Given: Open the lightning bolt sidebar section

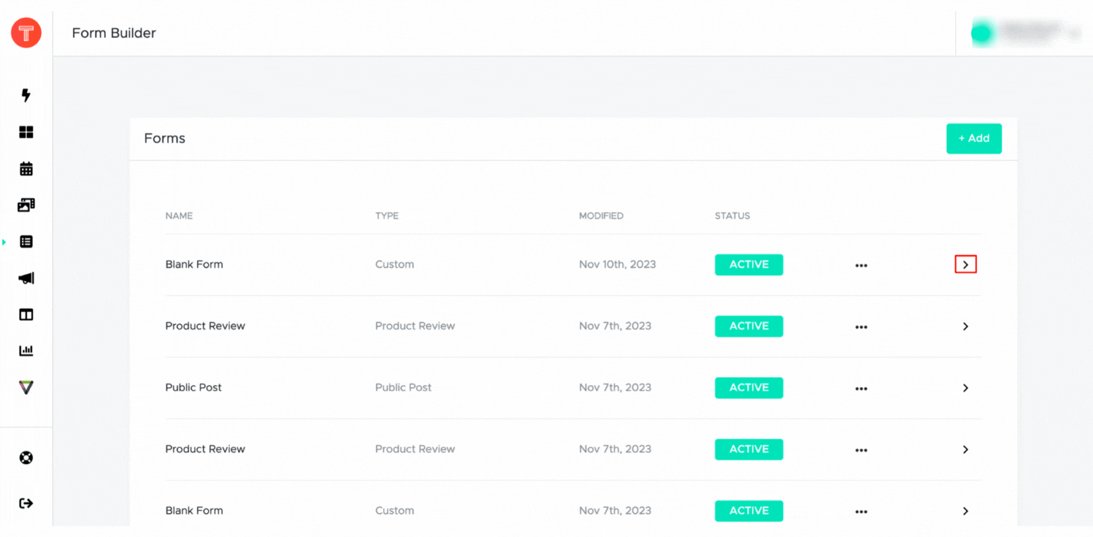Looking at the screenshot, I should [x=26, y=95].
